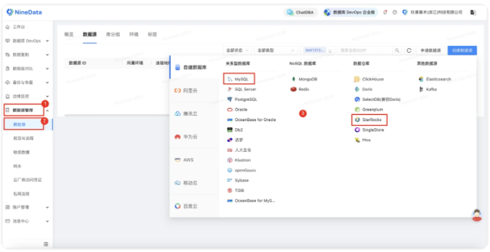Choose MySQL database type
Image resolution: width=490 pixels, height=252 pixels.
(x=239, y=79)
